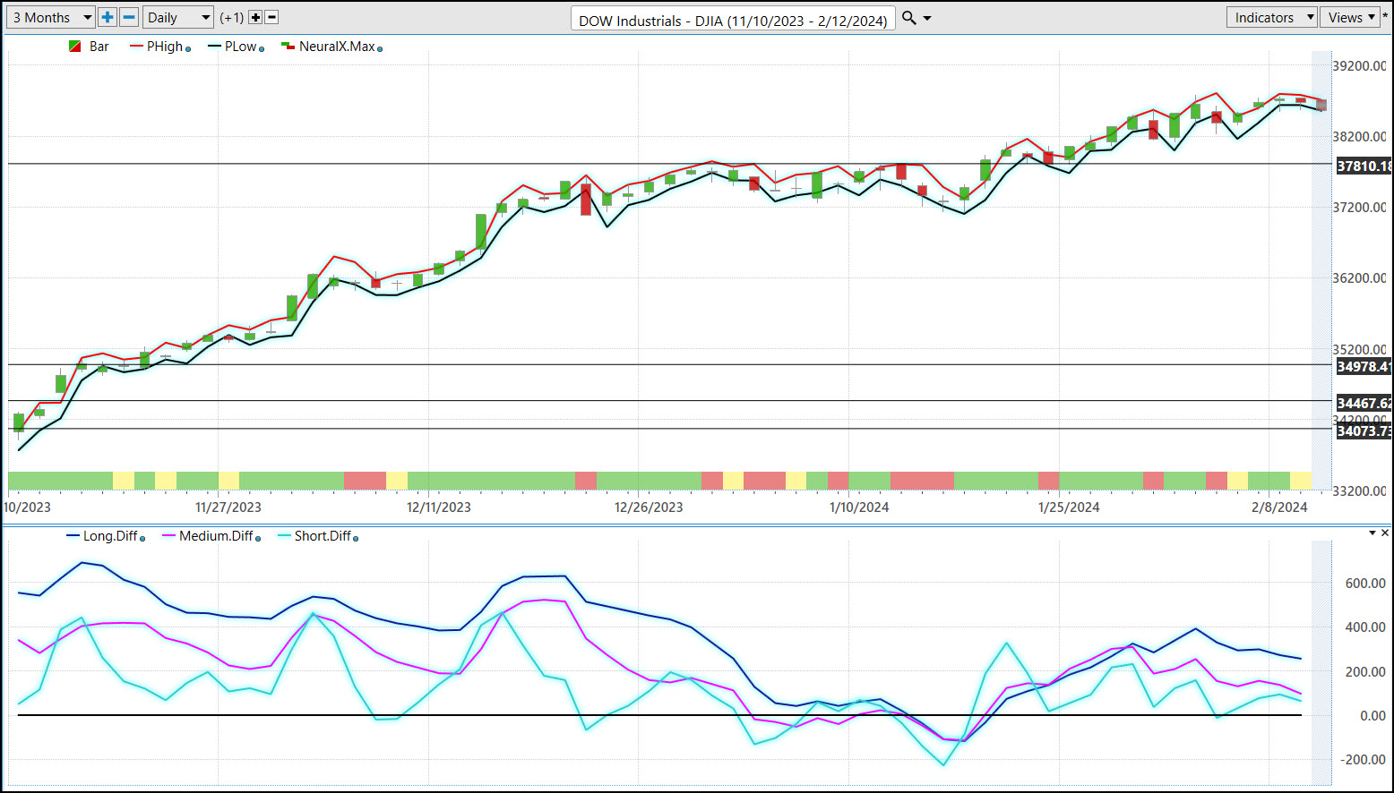The image size is (1394, 793).
Task: Select the Long.Diff legend label
Action: pyautogui.click(x=110, y=536)
